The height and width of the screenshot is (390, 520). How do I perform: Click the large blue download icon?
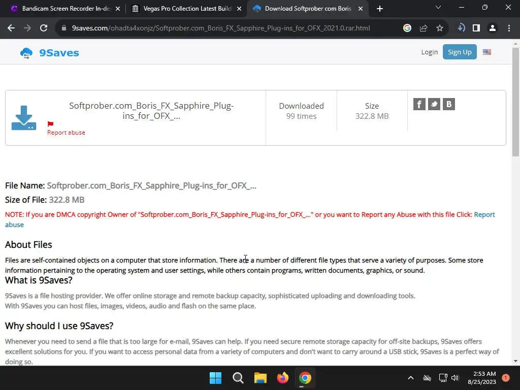(x=24, y=118)
